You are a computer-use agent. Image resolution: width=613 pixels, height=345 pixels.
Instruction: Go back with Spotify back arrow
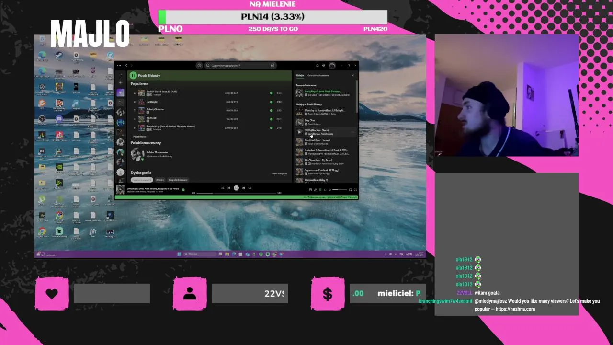coord(126,65)
